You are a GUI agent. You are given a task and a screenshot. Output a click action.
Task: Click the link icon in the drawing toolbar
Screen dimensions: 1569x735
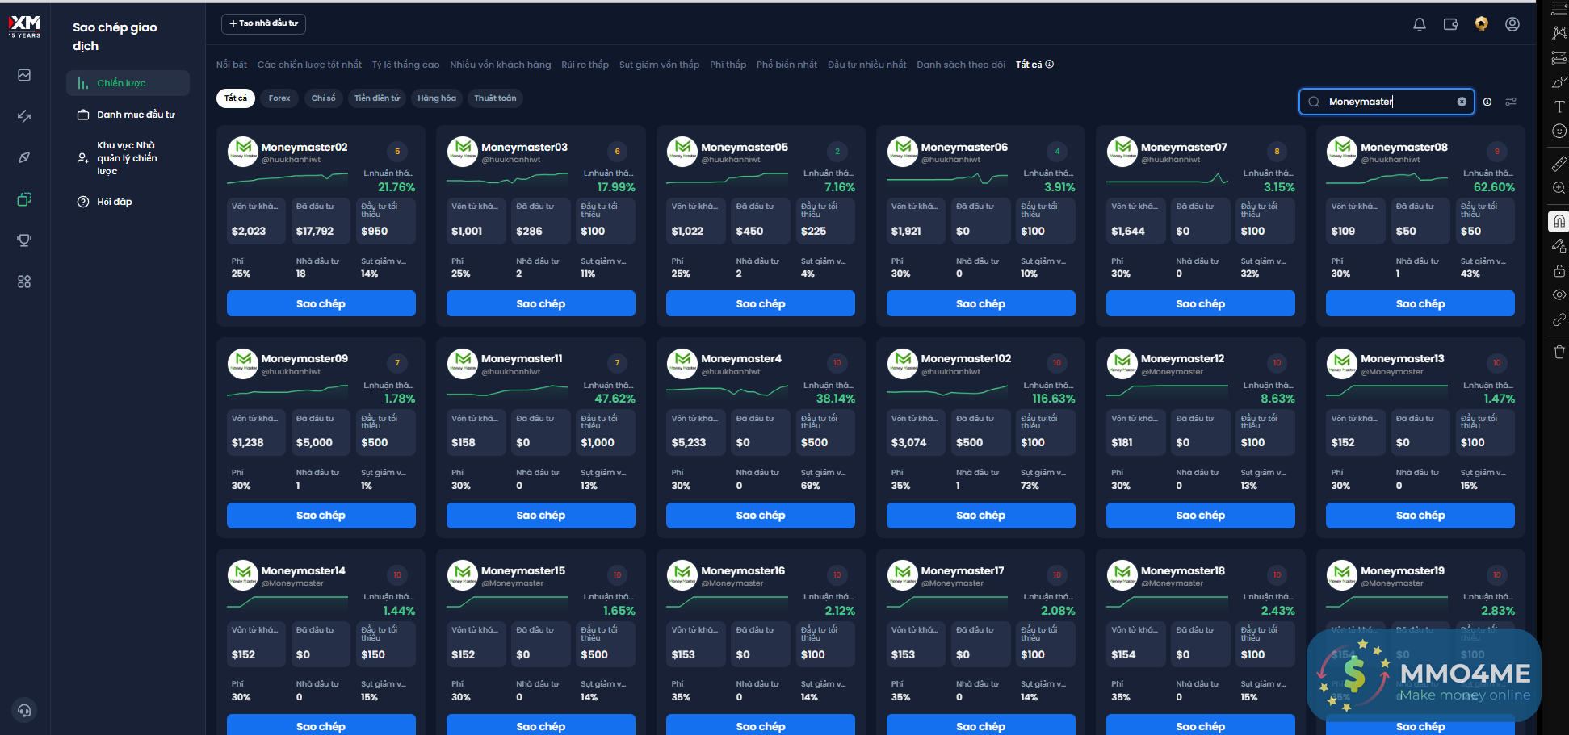click(1559, 319)
